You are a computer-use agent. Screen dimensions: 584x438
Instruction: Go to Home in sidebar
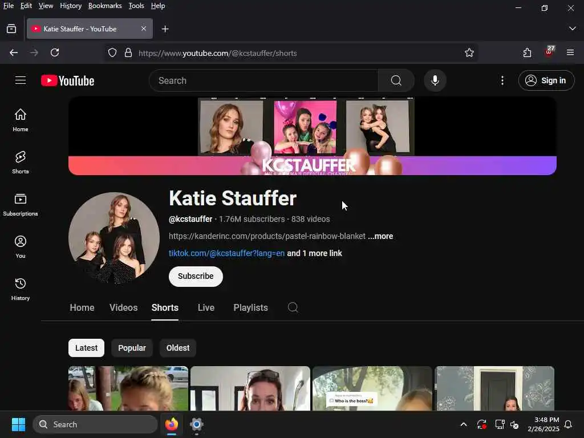(21, 120)
